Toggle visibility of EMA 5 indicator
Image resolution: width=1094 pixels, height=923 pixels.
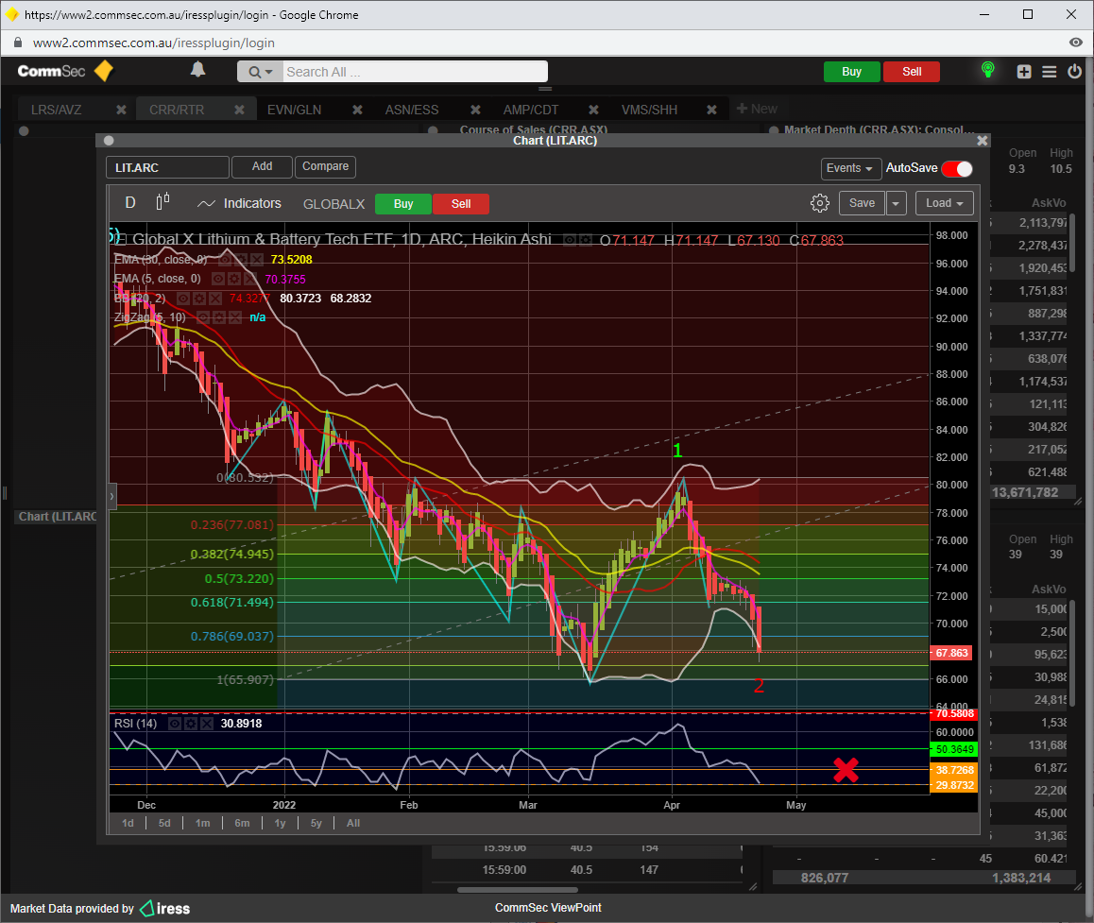[218, 279]
